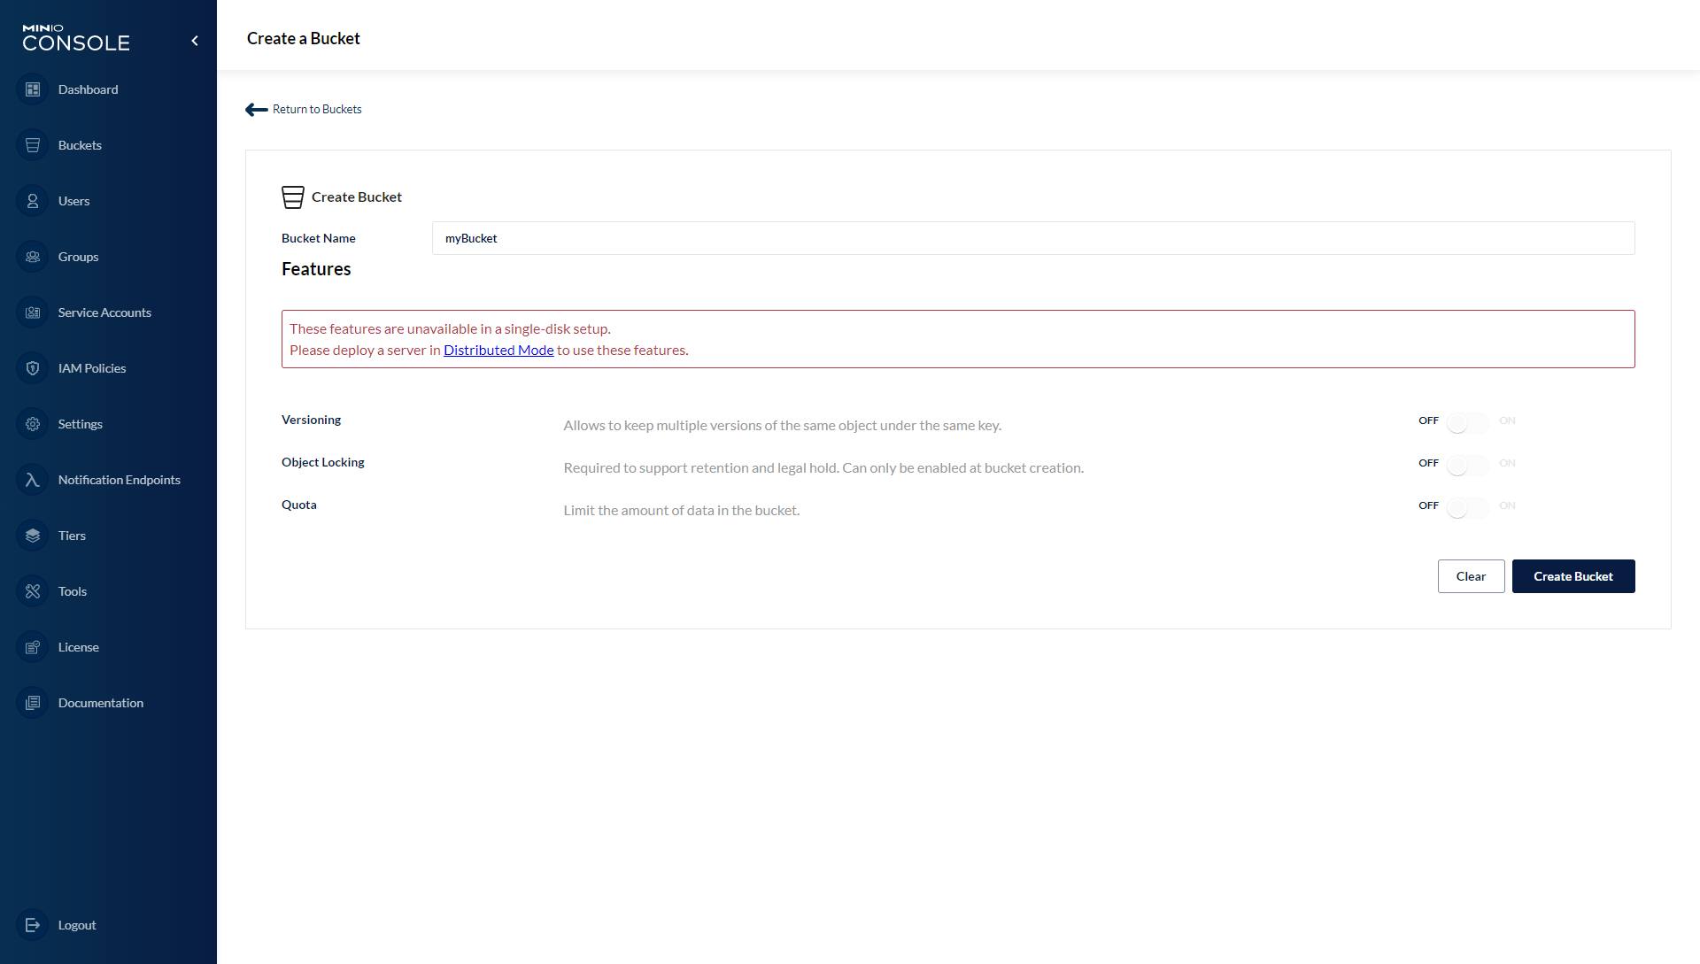The height and width of the screenshot is (964, 1700).
Task: Open the Tools section icon
Action: (33, 590)
